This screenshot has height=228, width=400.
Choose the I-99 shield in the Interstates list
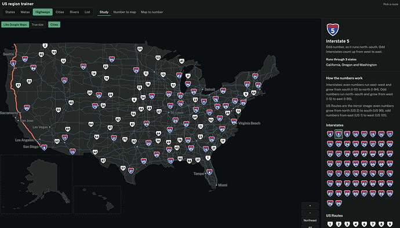[x=339, y=203]
